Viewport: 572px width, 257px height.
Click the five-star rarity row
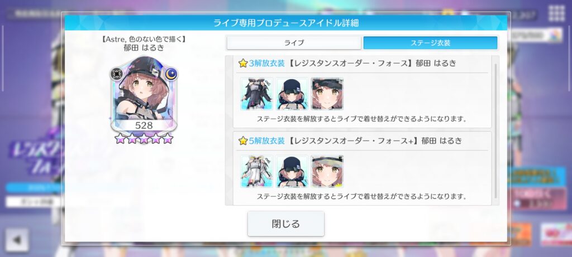coord(144,138)
